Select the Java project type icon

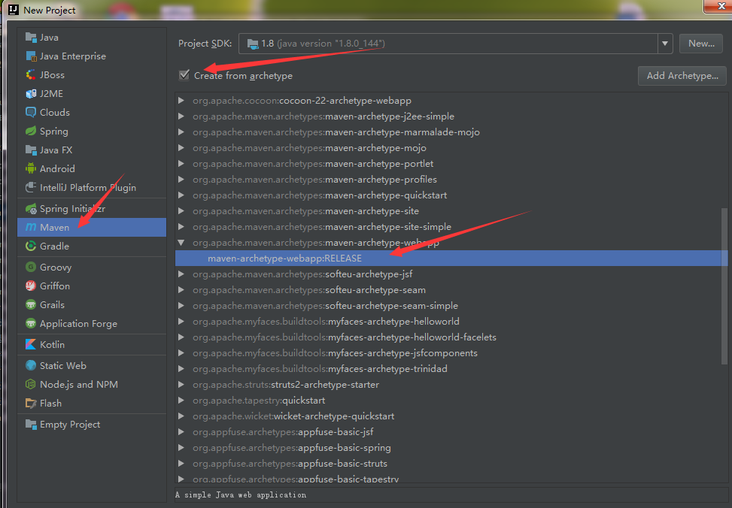[31, 38]
